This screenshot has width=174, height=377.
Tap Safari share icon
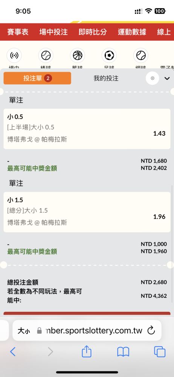click(87, 352)
